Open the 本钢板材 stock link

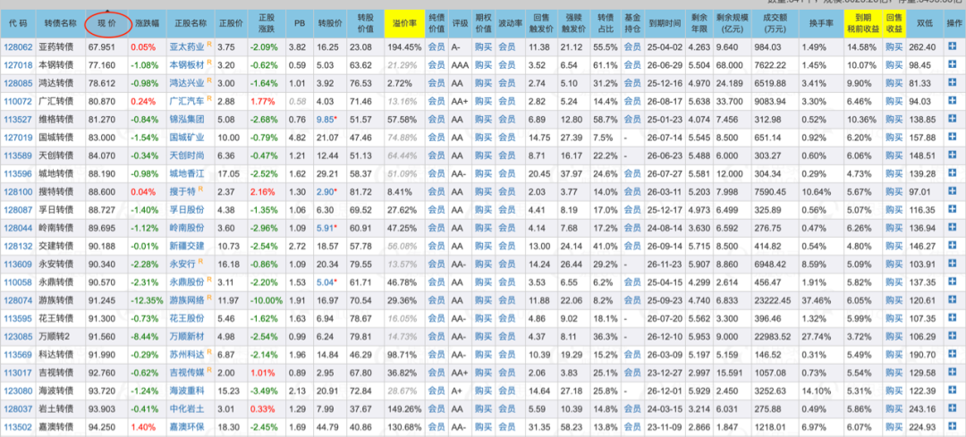pos(187,65)
